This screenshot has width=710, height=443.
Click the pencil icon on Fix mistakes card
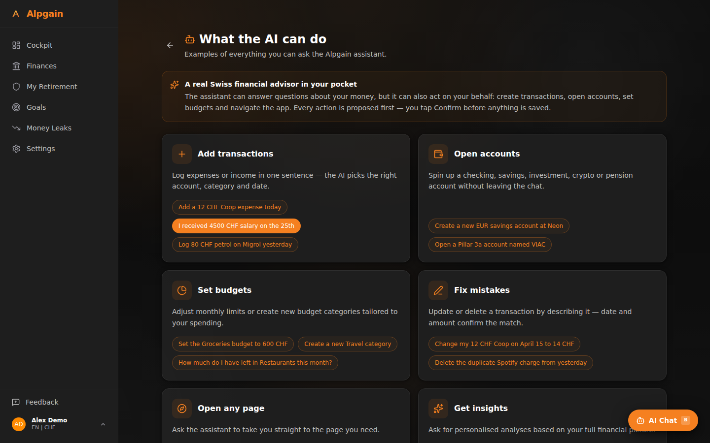438,290
